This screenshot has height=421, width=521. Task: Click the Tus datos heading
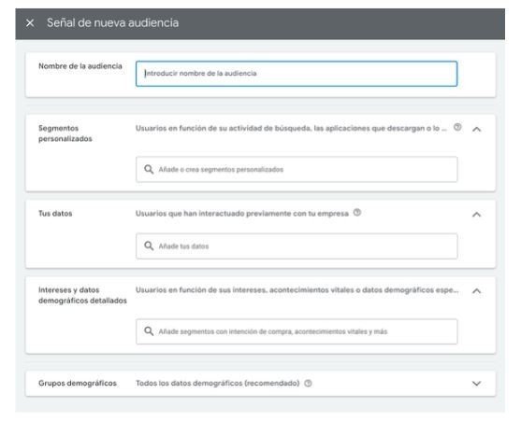[55, 214]
